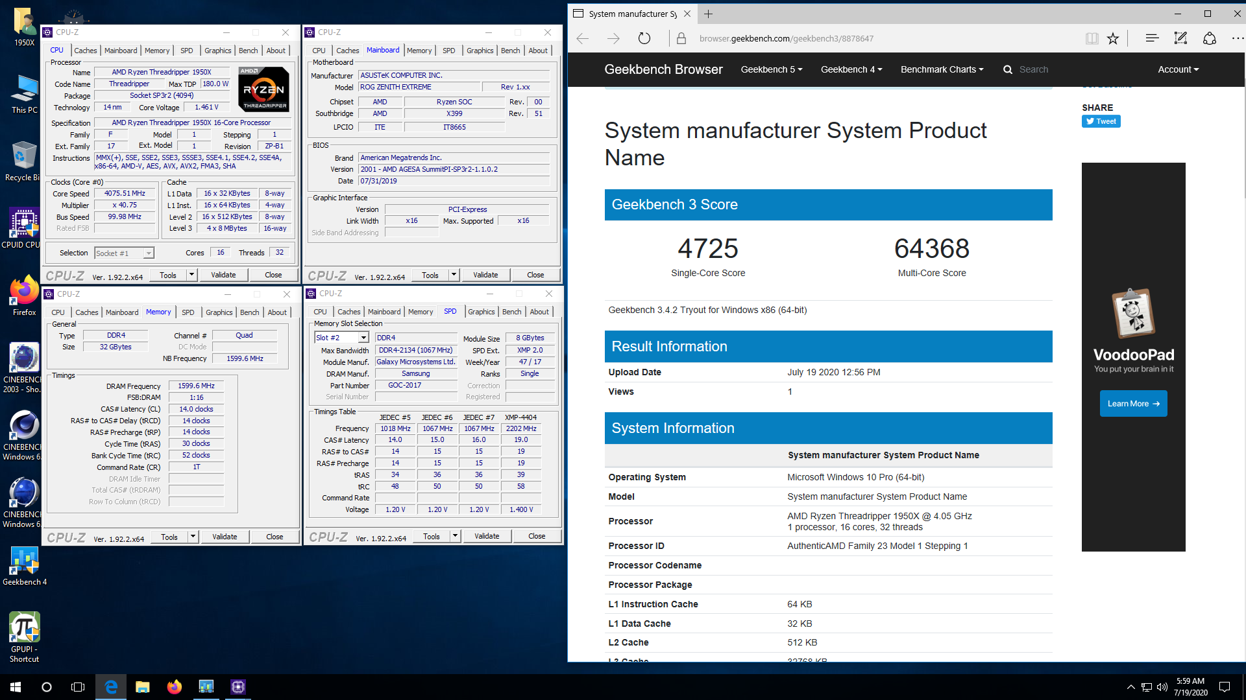Open the notification center icon
Viewport: 1246px width, 700px height.
click(x=1225, y=687)
